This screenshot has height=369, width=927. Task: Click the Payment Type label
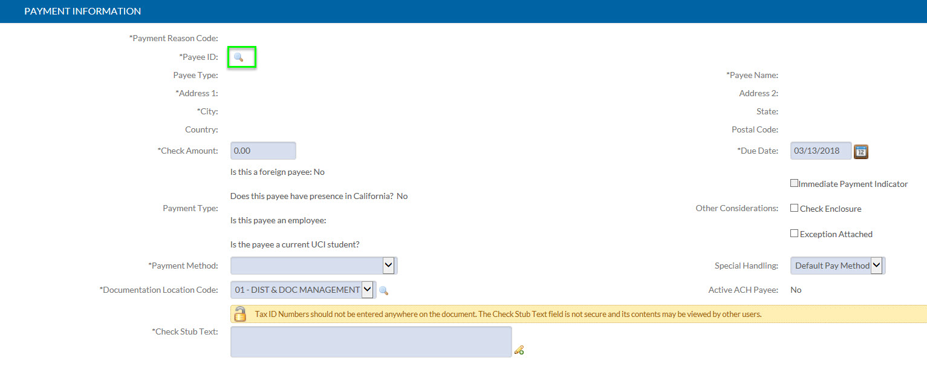pos(190,208)
